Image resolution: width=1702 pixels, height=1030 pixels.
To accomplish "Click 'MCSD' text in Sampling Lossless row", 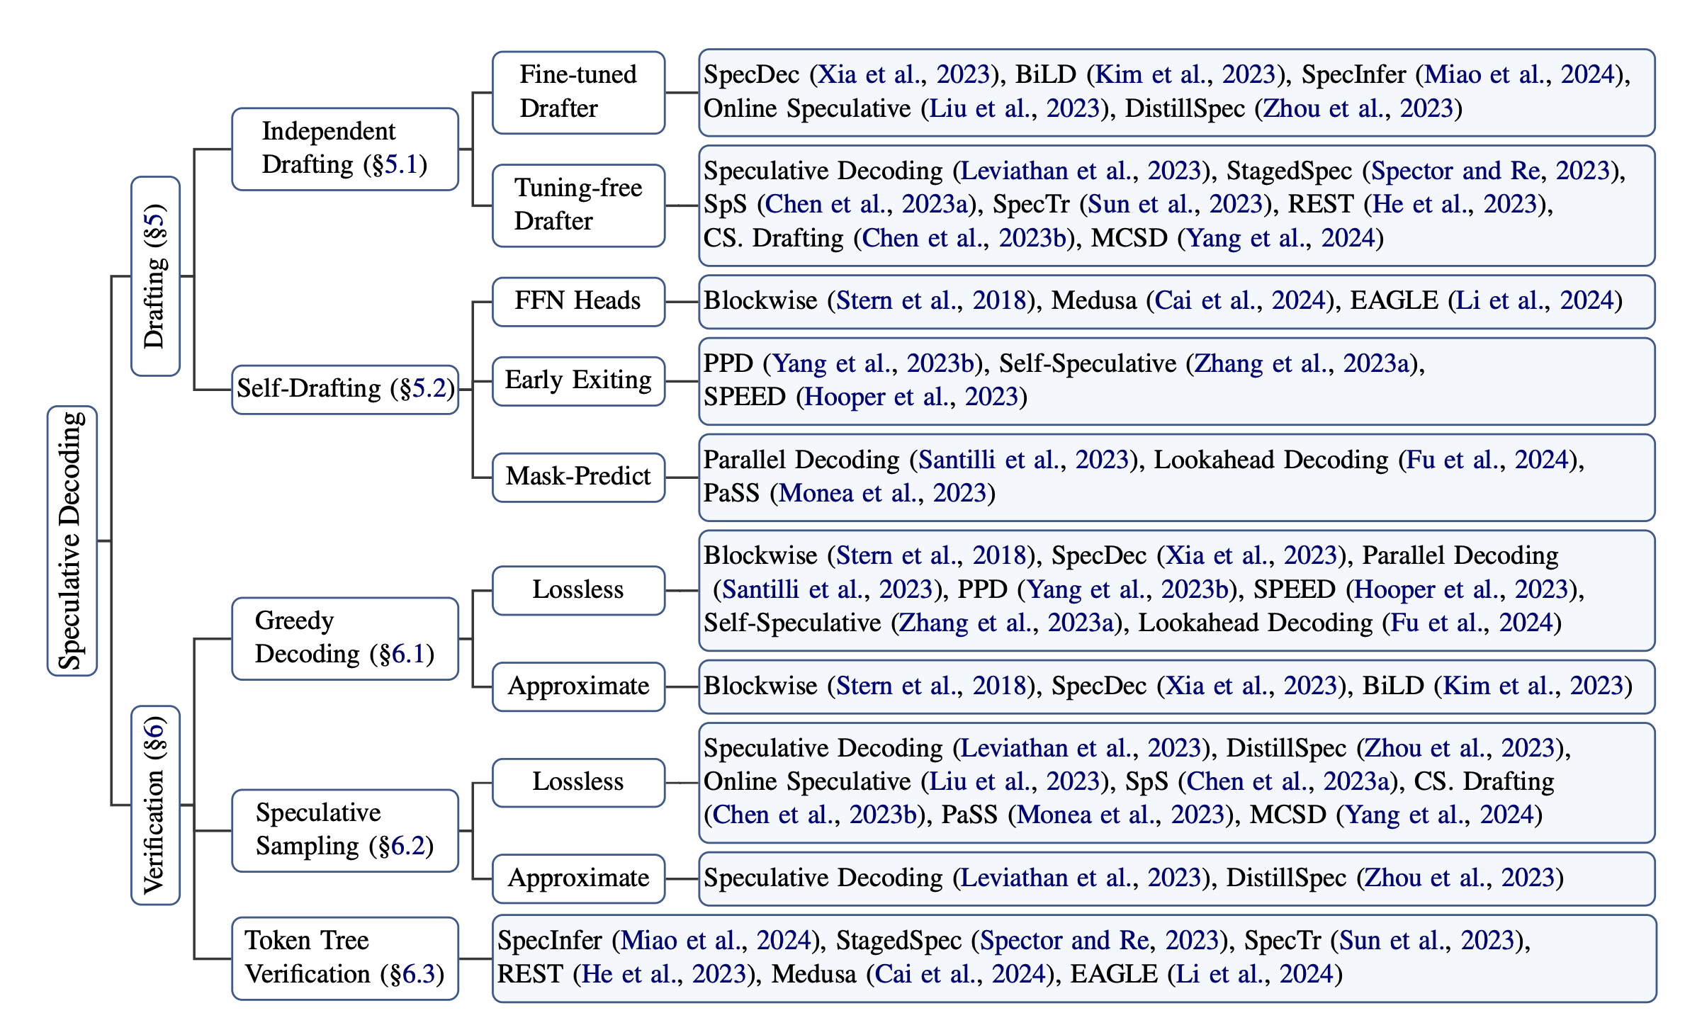I will point(1287,815).
